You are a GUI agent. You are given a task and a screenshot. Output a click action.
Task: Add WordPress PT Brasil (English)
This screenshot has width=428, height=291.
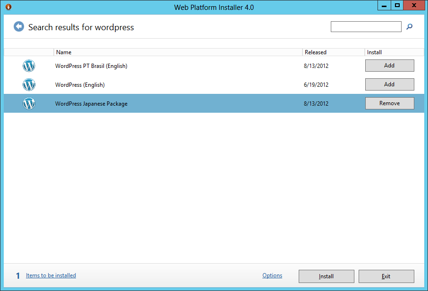(x=389, y=66)
